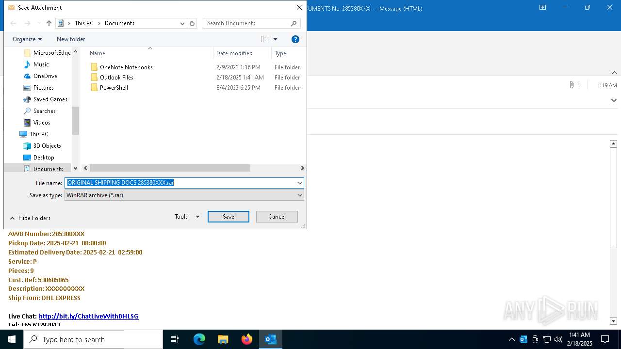Expand the File name history dropdown
Screen dimensions: 621x349
coord(300,183)
